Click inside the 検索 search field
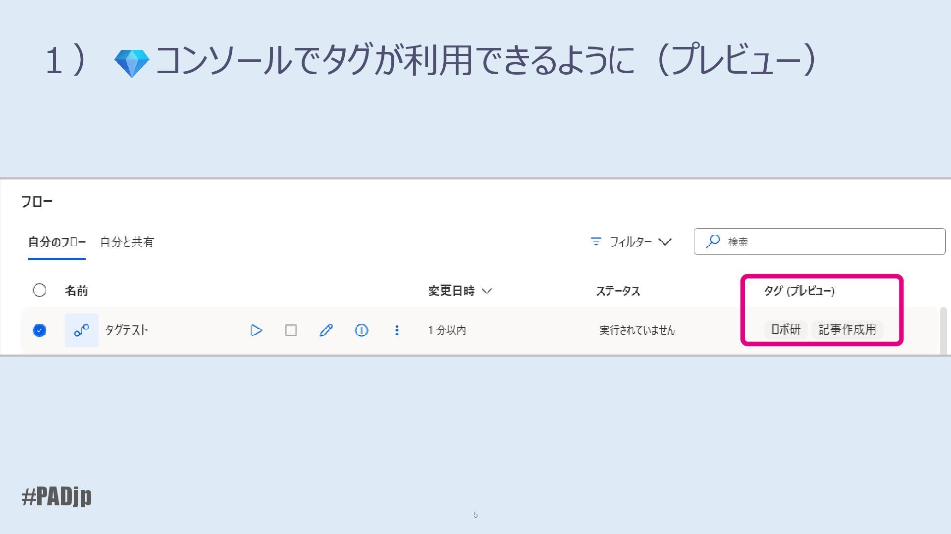 [832, 242]
